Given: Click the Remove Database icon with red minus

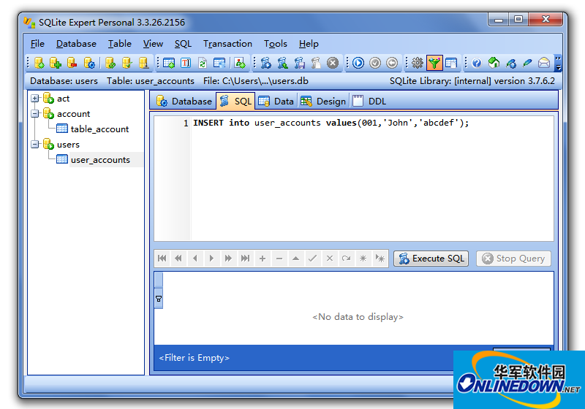Looking at the screenshot, I should pos(72,63).
